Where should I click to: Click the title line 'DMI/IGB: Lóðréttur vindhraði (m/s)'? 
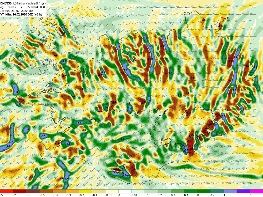(23, 3)
